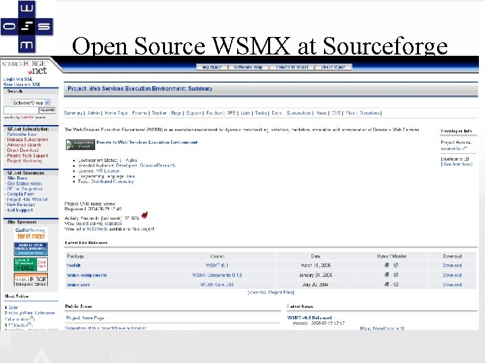Click Download link in toolkit row
The width and height of the screenshot is (485, 363).
point(452,265)
